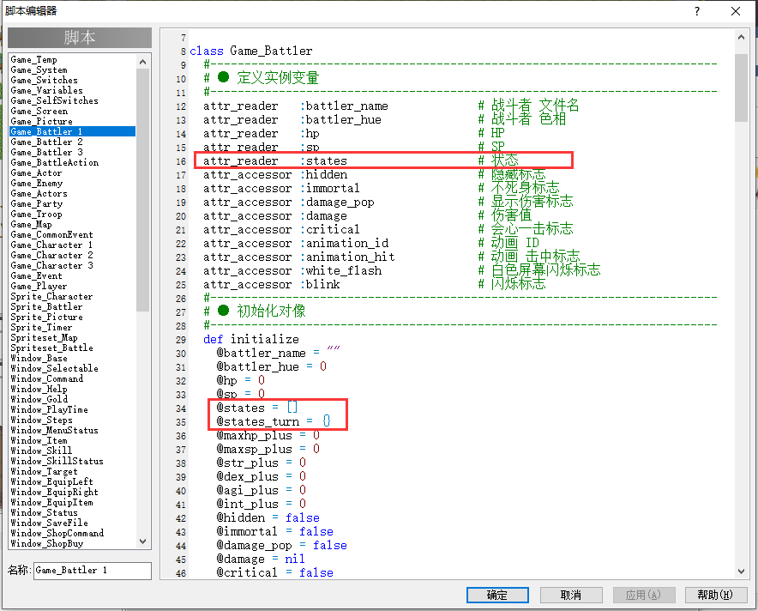Click the 确定 button
758x611 pixels.
tap(497, 595)
